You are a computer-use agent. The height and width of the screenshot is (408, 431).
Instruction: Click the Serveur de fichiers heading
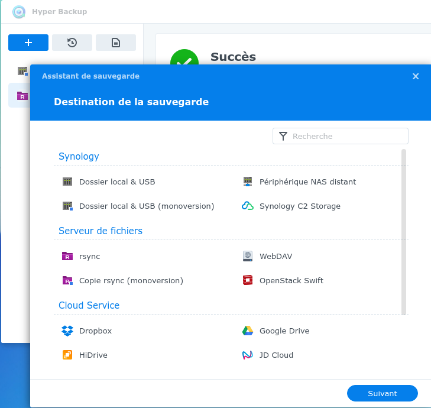(x=101, y=231)
